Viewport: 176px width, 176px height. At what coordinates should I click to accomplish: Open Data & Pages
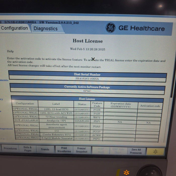28,149
